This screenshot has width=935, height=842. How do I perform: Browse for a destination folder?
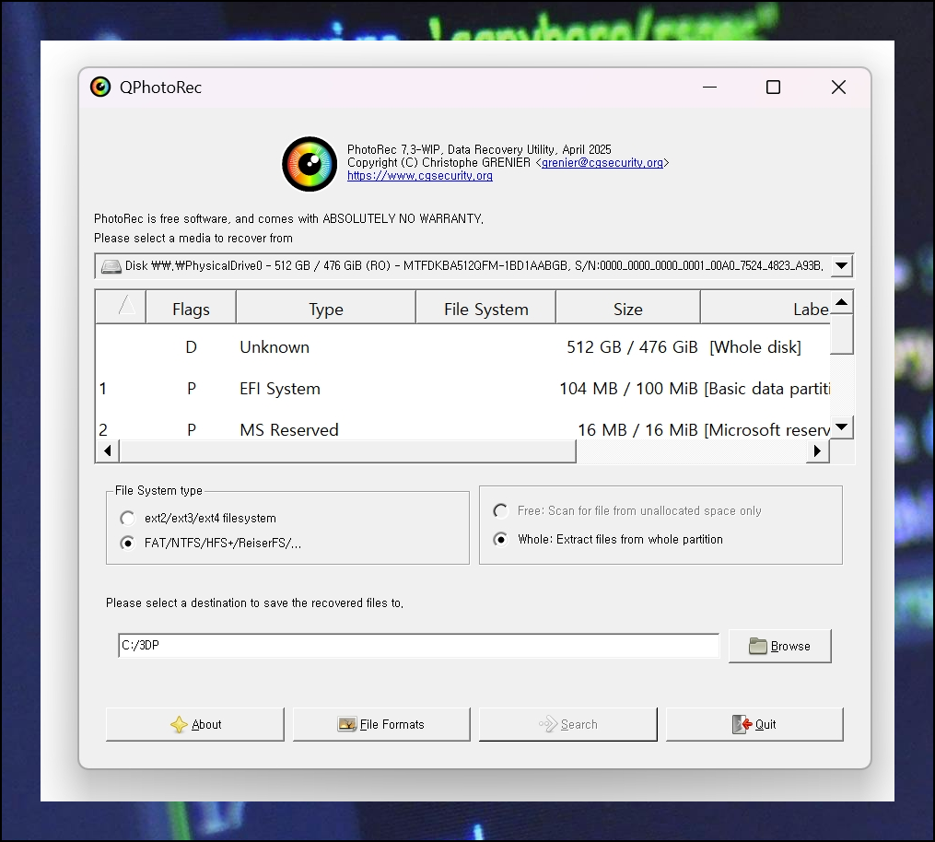(780, 646)
